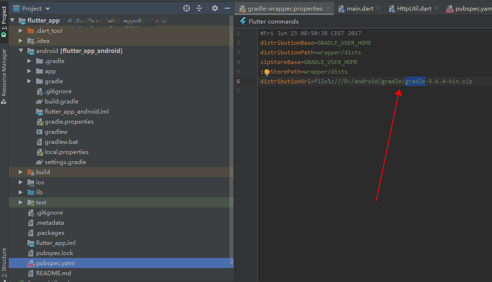Expand the gradle folder
492x282 pixels.
coord(29,81)
